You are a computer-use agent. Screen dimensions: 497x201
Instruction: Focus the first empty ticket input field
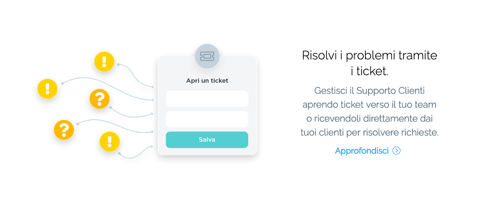click(x=207, y=98)
